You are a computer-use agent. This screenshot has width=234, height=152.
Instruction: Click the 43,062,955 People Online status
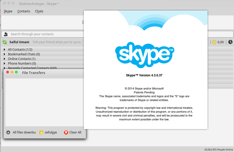tap(219, 149)
